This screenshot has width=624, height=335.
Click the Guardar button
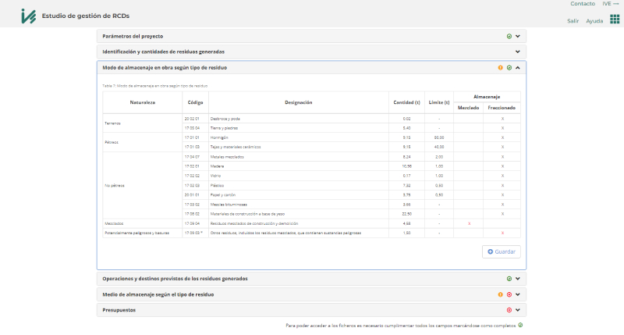click(501, 251)
